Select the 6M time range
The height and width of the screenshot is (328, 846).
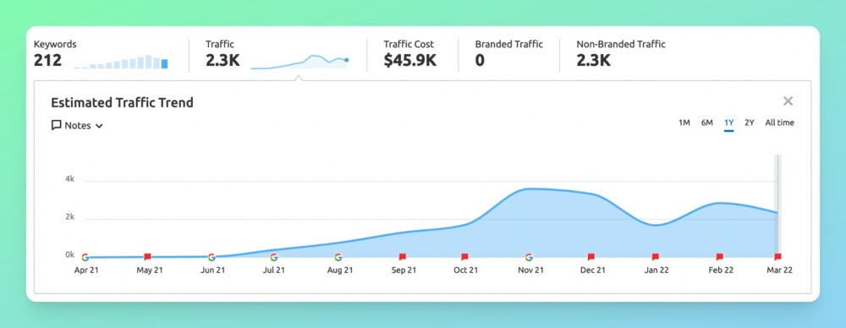click(x=706, y=123)
